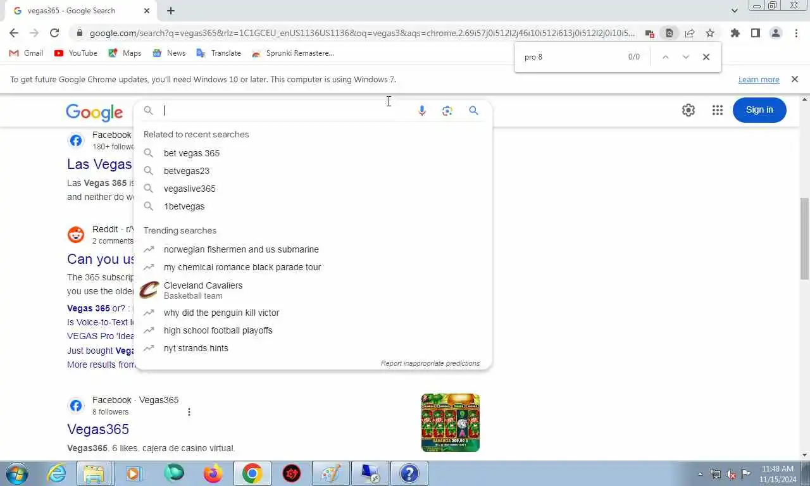This screenshot has height=486, width=810.
Task: Open options for Vegas365 Facebook result
Action: (x=189, y=412)
